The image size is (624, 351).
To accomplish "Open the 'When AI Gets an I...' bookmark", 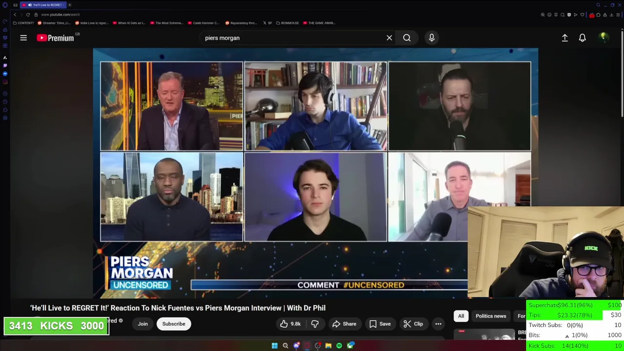I will tap(129, 23).
